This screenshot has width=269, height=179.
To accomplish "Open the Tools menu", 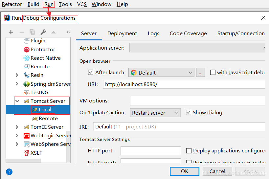I will [65, 4].
